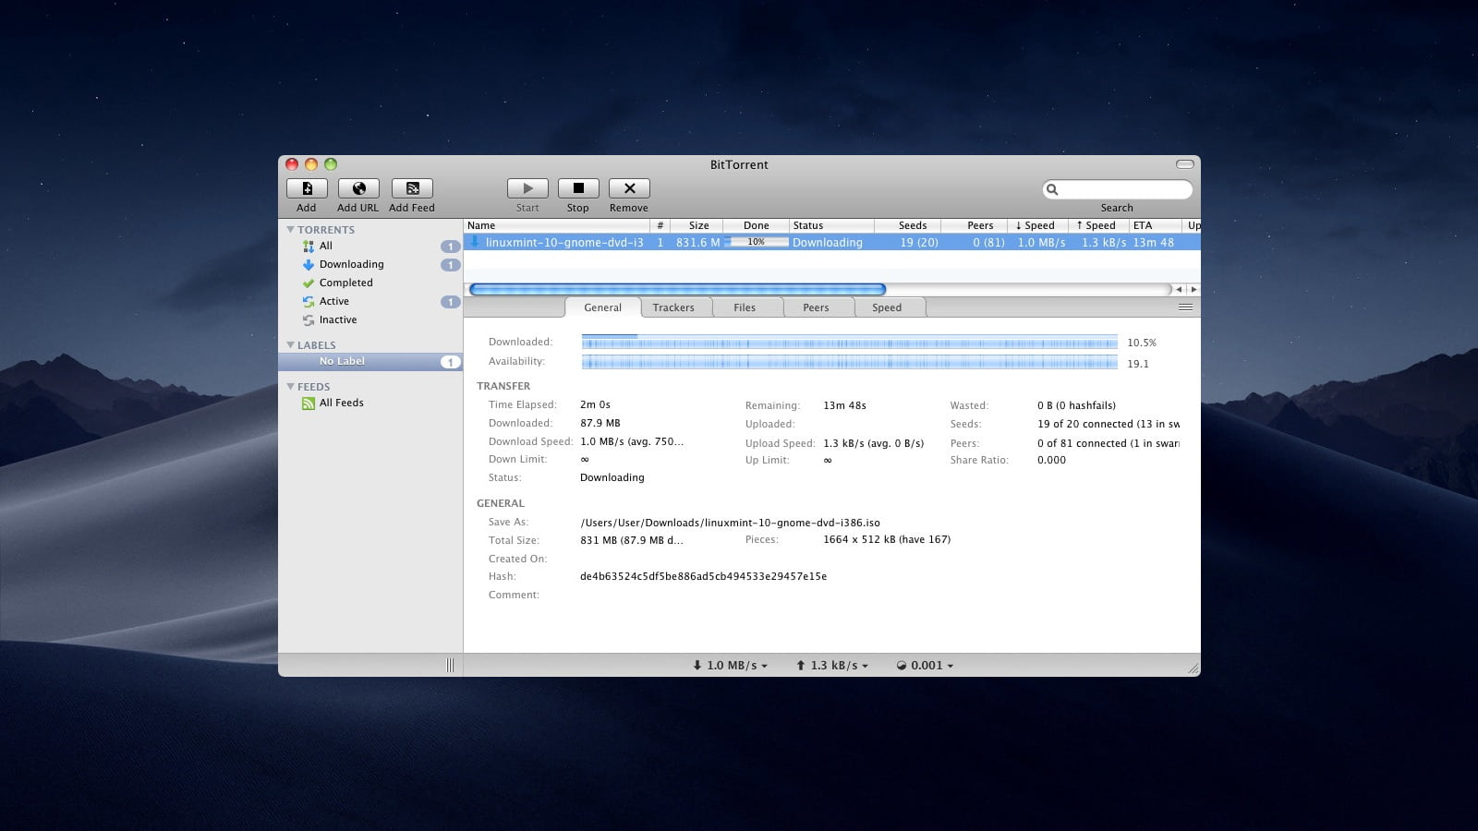Click the '1664 x 512 kB (have 167)' pieces value
The width and height of the screenshot is (1478, 831).
(887, 539)
